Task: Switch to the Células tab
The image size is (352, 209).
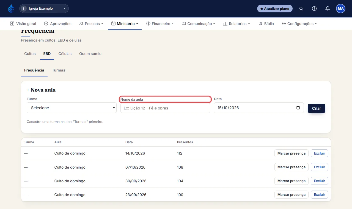Action: click(x=65, y=54)
